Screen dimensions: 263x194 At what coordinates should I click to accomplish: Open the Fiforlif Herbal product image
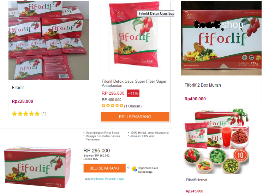[x=216, y=141]
